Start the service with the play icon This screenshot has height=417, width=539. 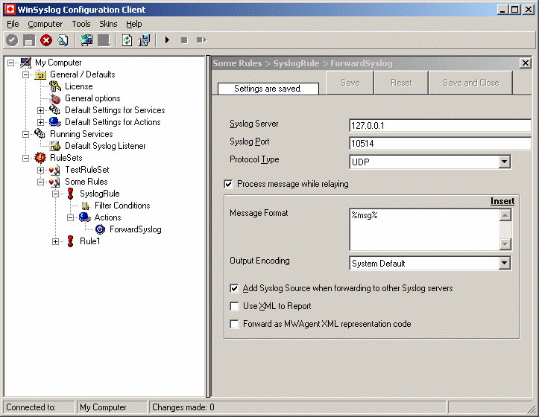[x=168, y=40]
